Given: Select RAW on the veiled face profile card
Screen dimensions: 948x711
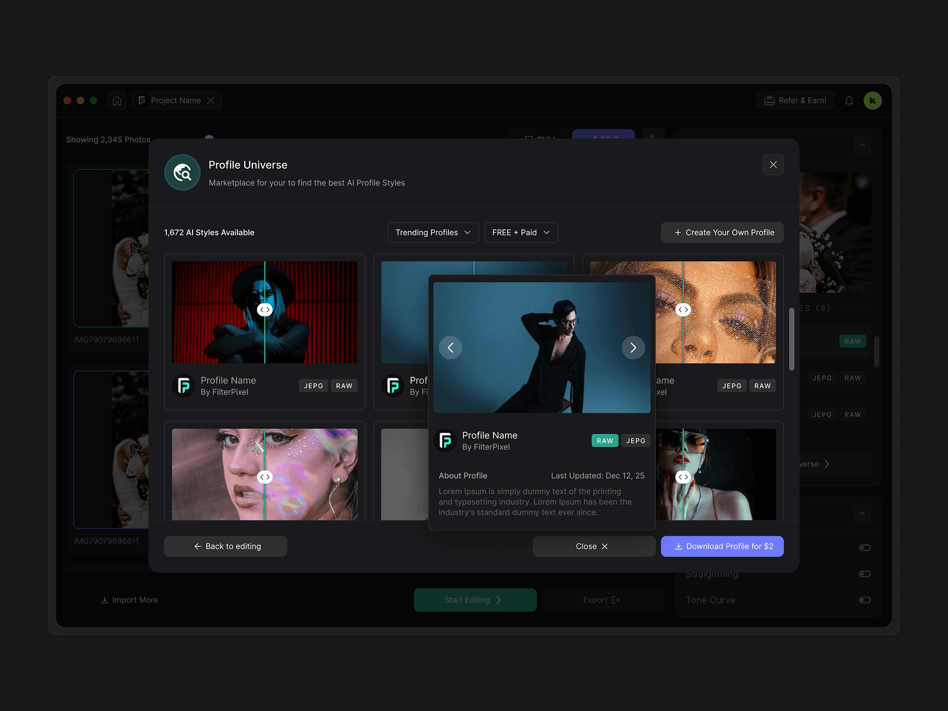Looking at the screenshot, I should [763, 386].
